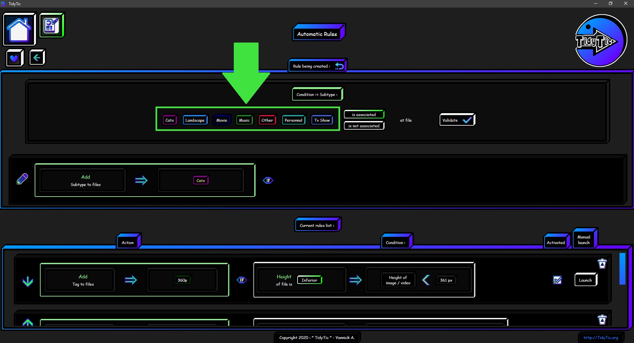Choose the Music subtype tag
This screenshot has height=343, width=634.
click(244, 120)
